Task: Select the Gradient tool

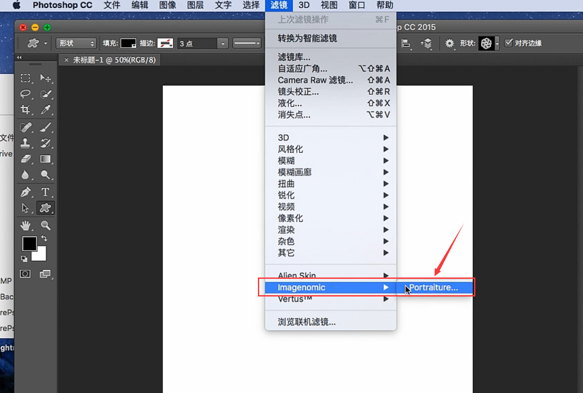Action: [x=45, y=159]
